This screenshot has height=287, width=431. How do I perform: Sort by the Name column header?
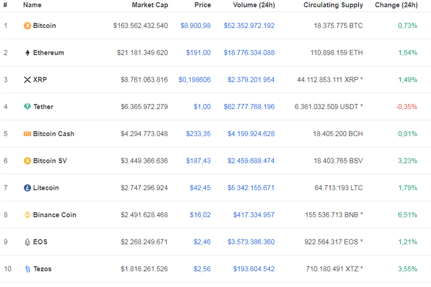point(32,5)
